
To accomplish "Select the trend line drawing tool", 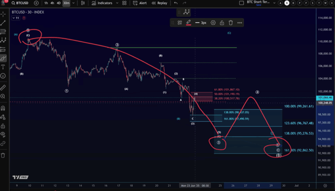I will [x=3, y=23].
